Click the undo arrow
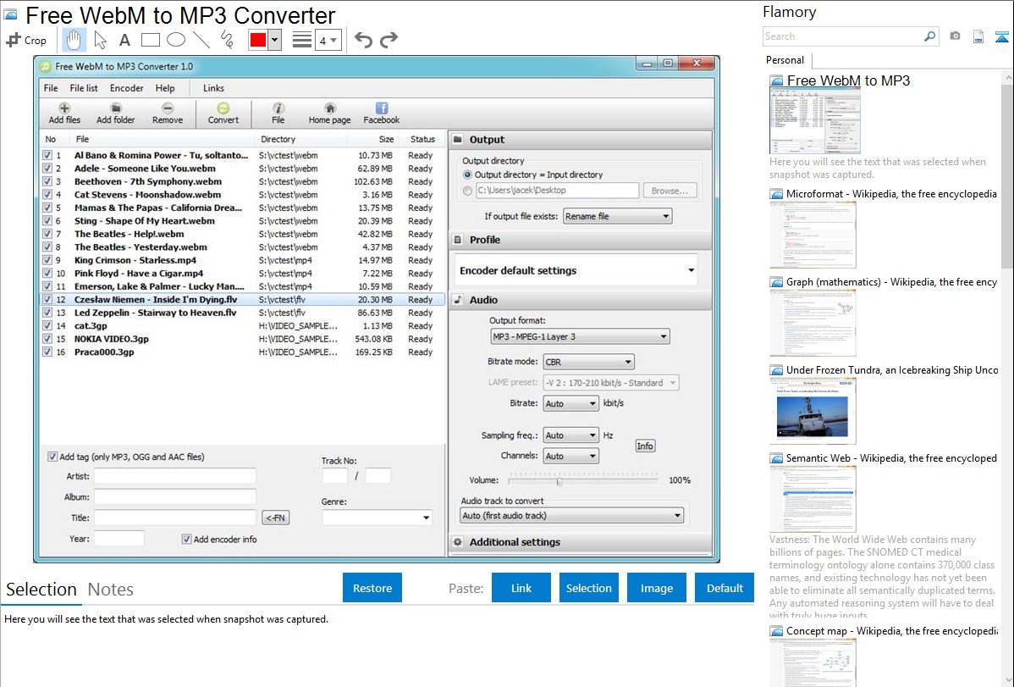The height and width of the screenshot is (687, 1014). point(363,40)
